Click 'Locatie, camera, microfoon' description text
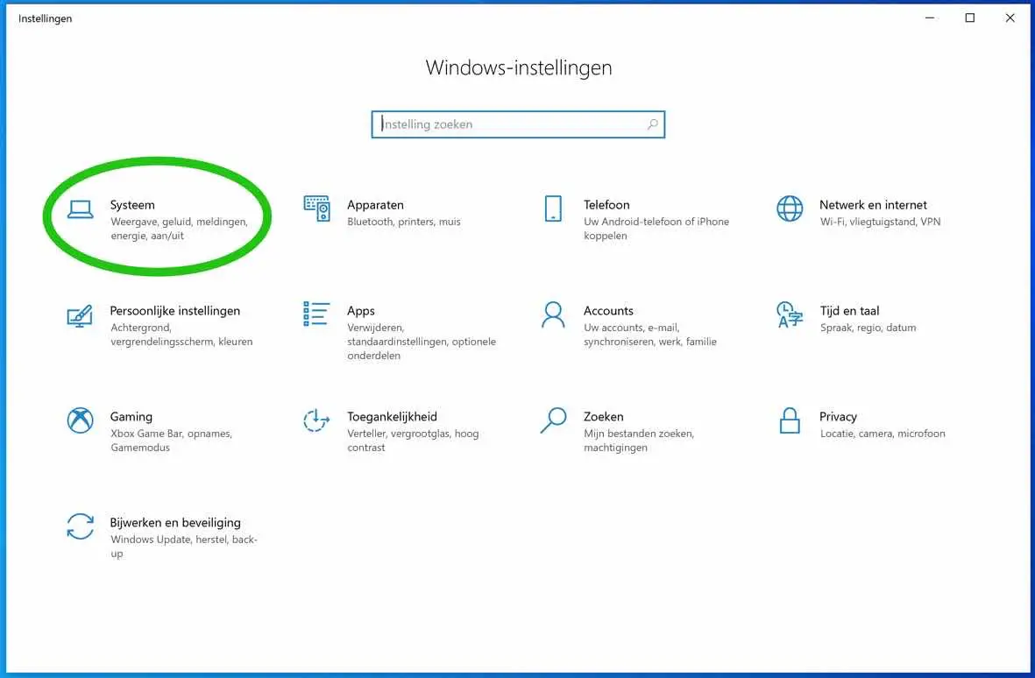 pyautogui.click(x=882, y=434)
